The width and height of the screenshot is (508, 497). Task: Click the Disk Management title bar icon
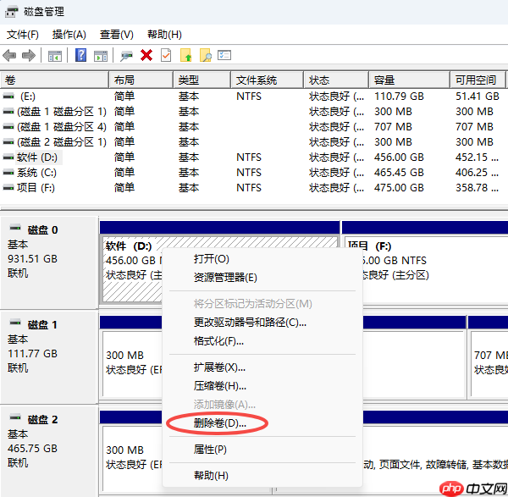coord(11,12)
